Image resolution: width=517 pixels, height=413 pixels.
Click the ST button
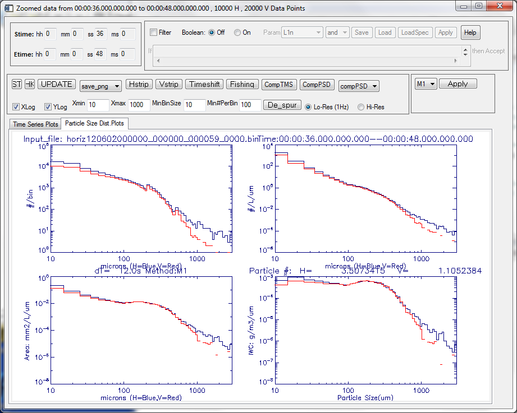[17, 85]
